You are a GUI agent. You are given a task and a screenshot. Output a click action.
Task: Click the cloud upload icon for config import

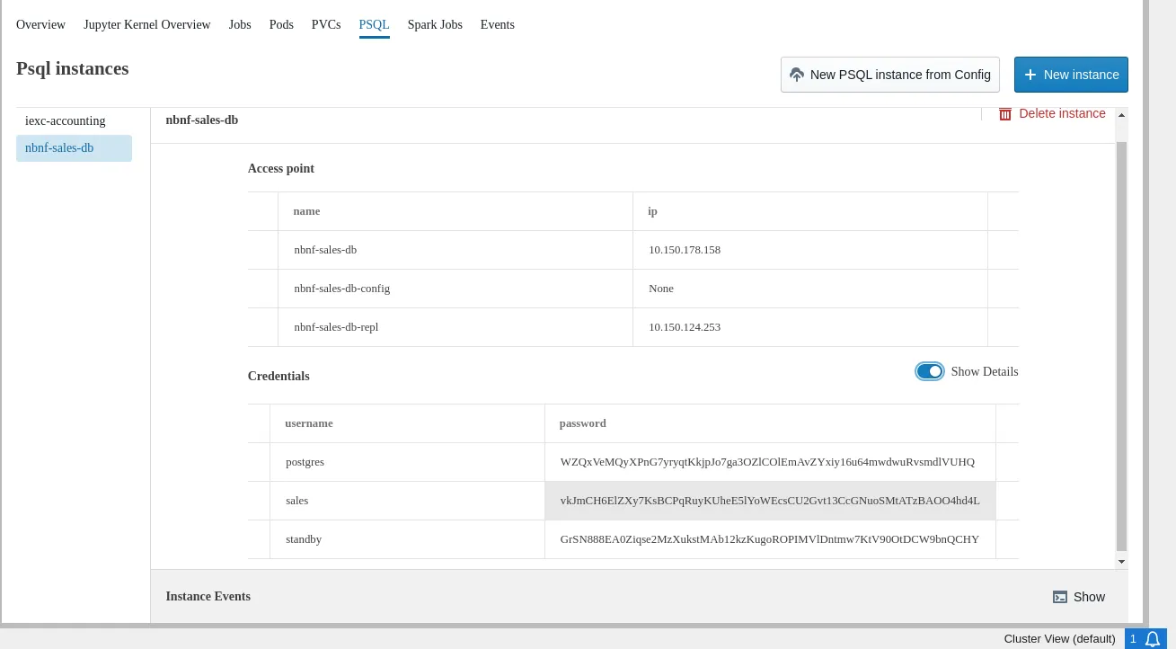[797, 75]
